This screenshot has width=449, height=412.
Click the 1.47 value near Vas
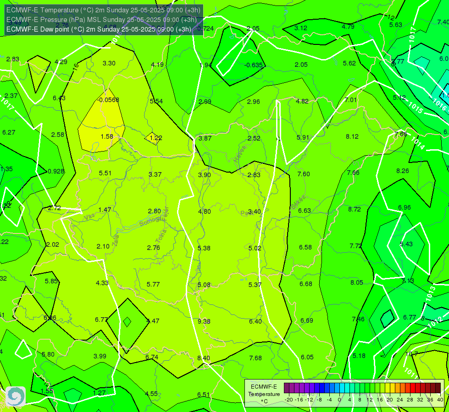click(105, 210)
